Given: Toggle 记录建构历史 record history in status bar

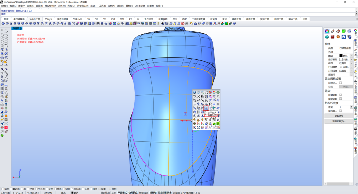Looking at the screenshot, I should pos(164,193).
